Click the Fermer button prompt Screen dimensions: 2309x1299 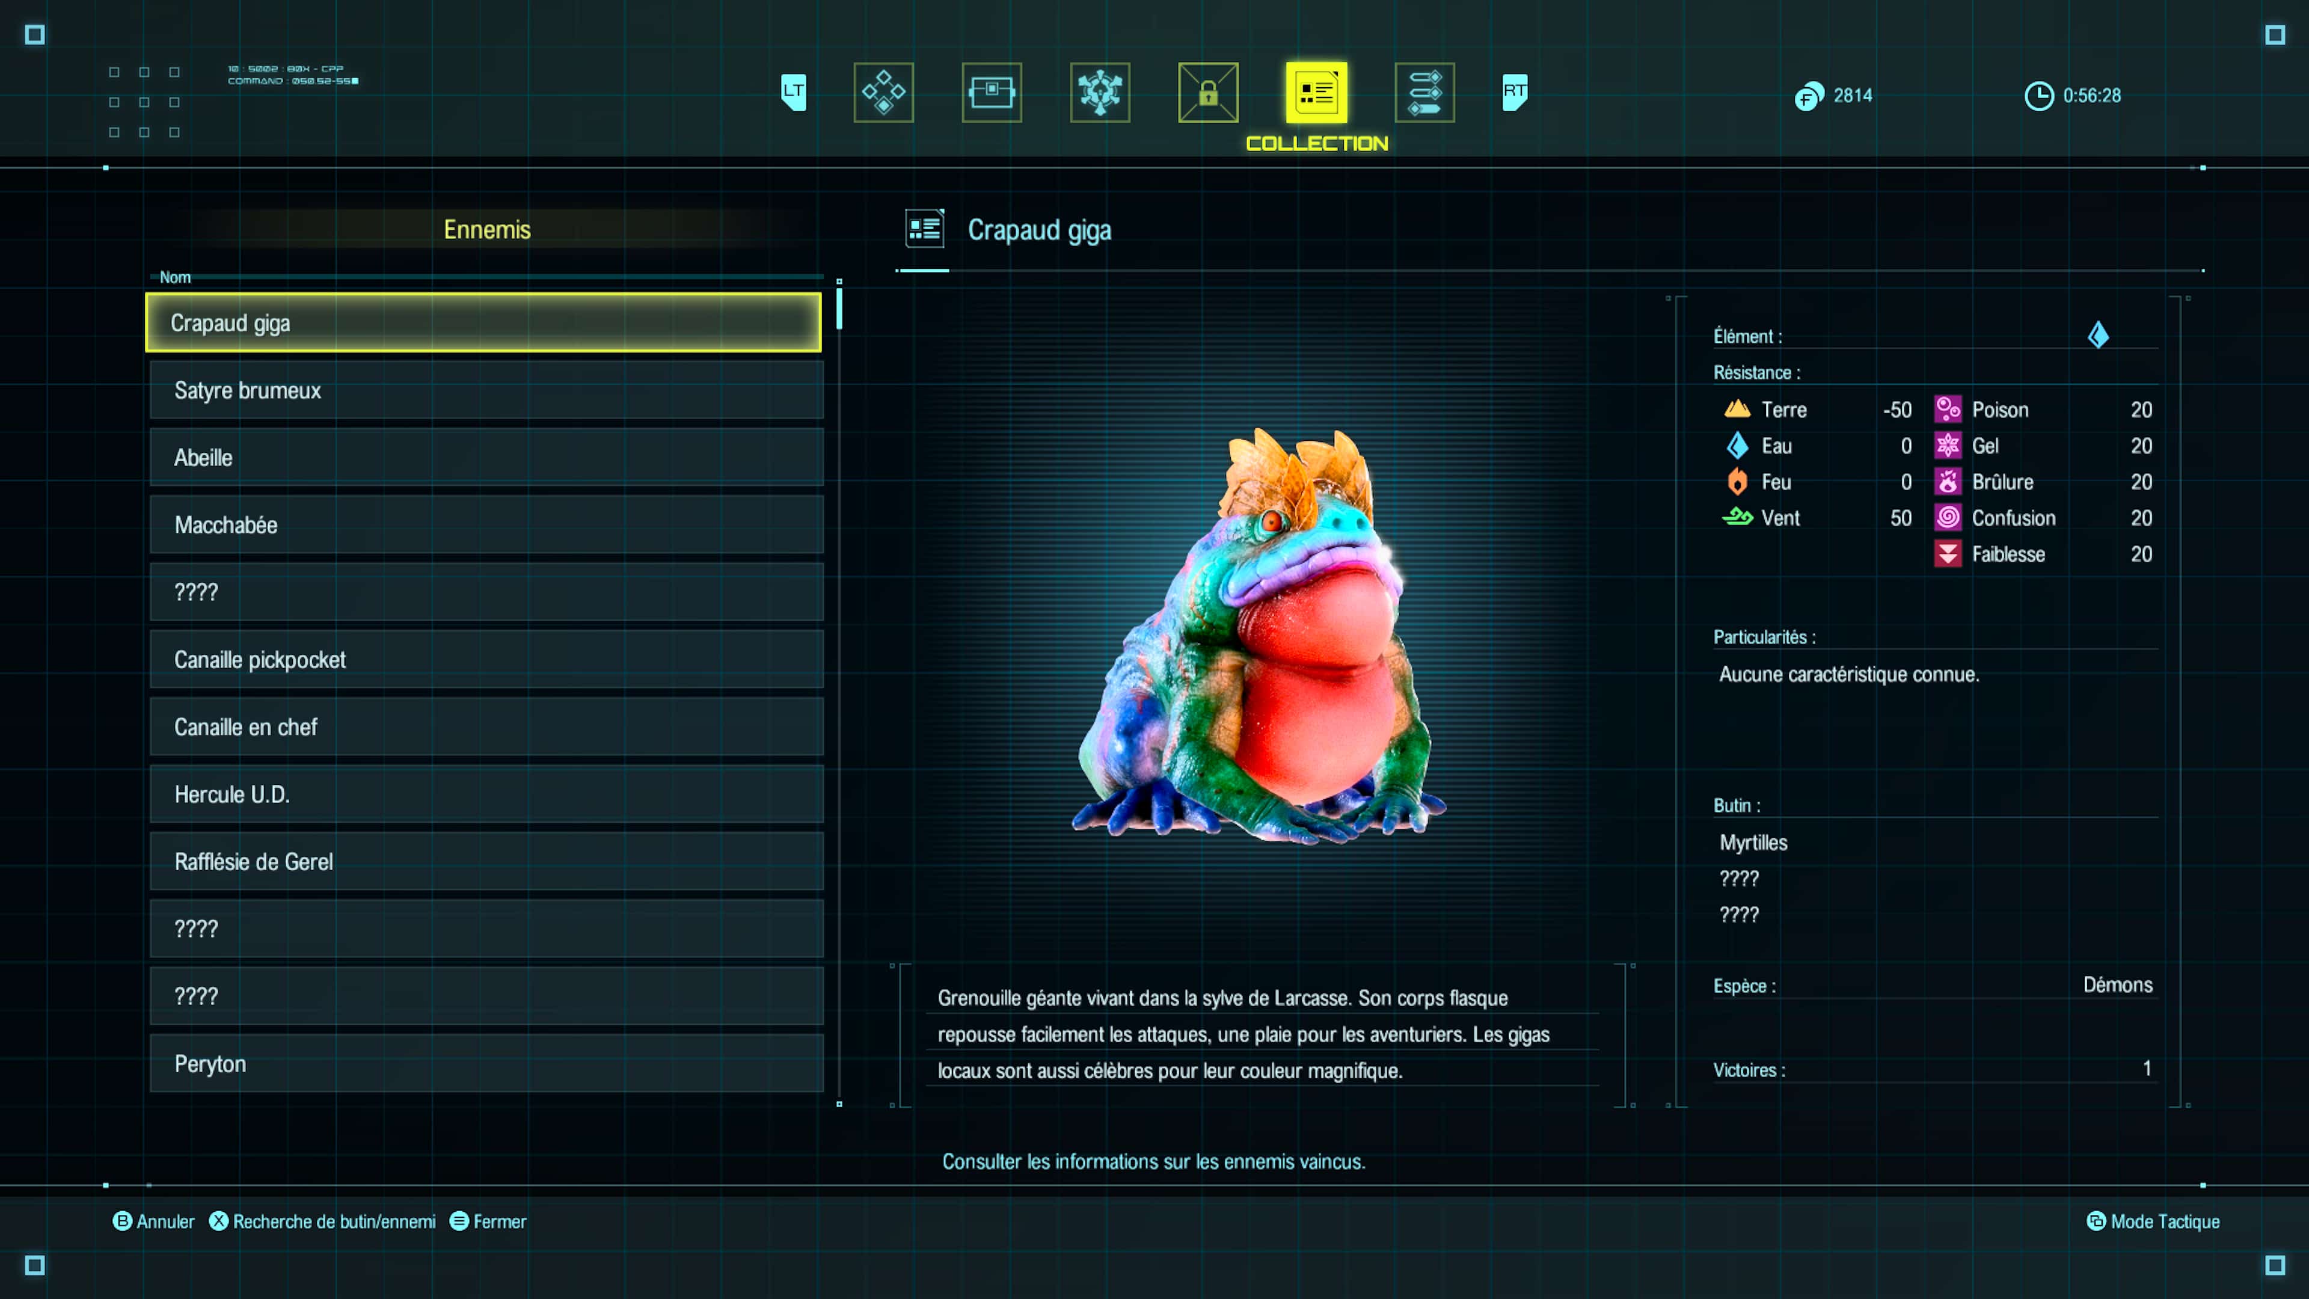488,1221
